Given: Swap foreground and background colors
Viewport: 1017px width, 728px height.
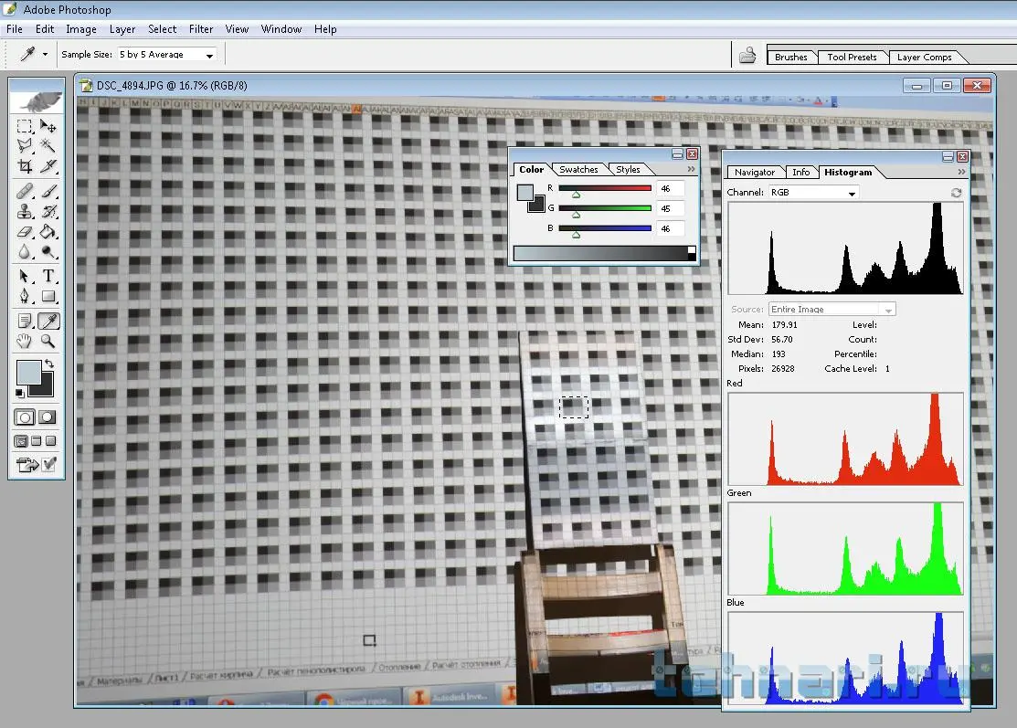Looking at the screenshot, I should tap(48, 364).
